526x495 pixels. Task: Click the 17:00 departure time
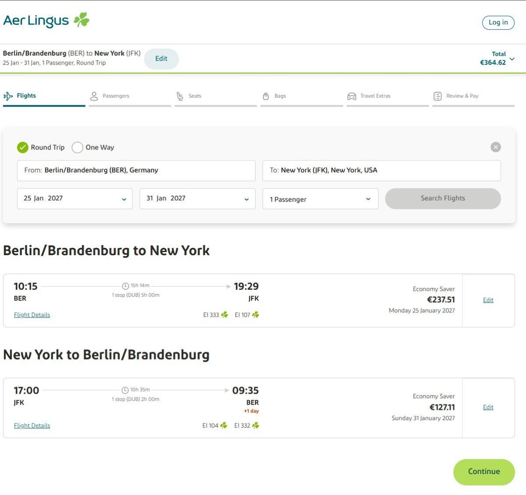click(26, 391)
